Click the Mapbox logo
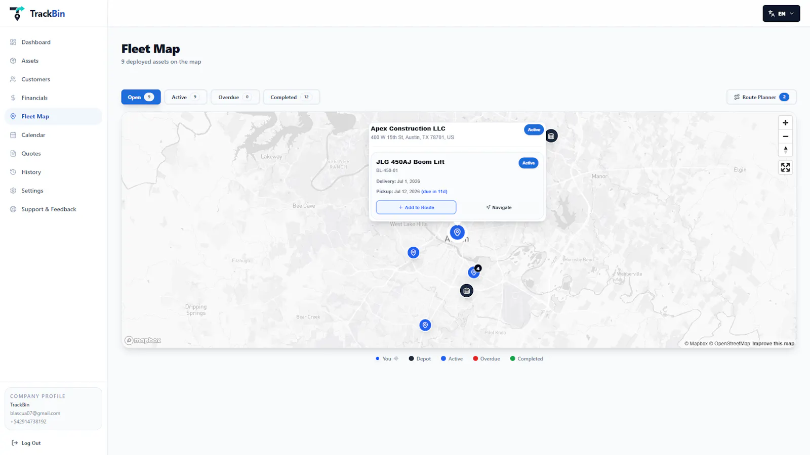810x455 pixels. coord(143,340)
